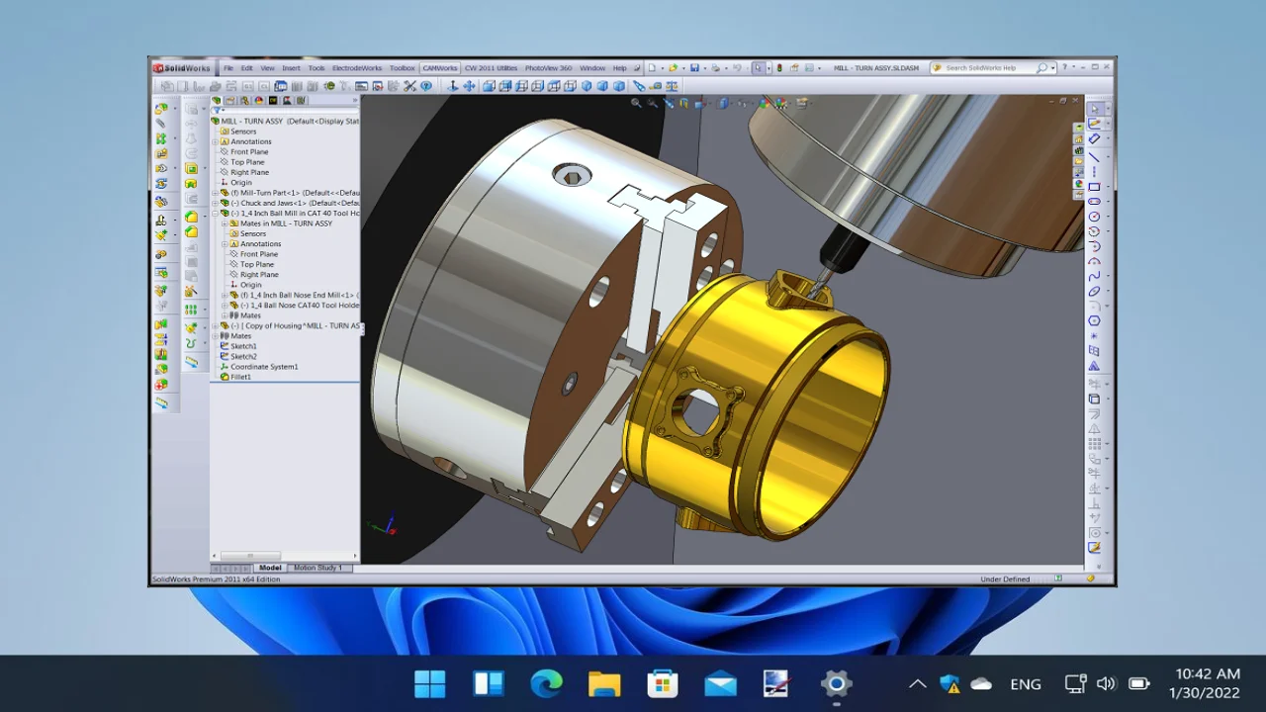Click the Save disk icon

(694, 68)
